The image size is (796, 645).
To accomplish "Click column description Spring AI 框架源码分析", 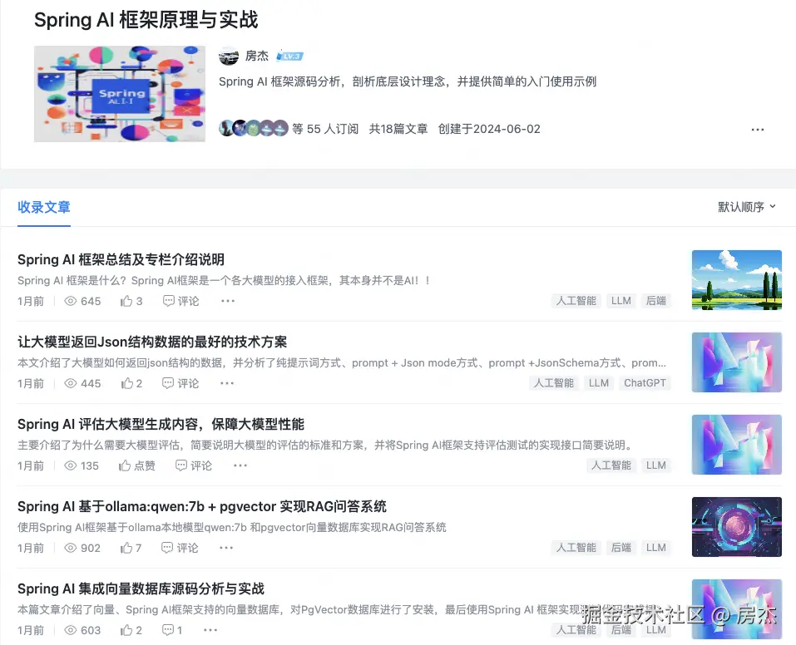I will tap(408, 81).
